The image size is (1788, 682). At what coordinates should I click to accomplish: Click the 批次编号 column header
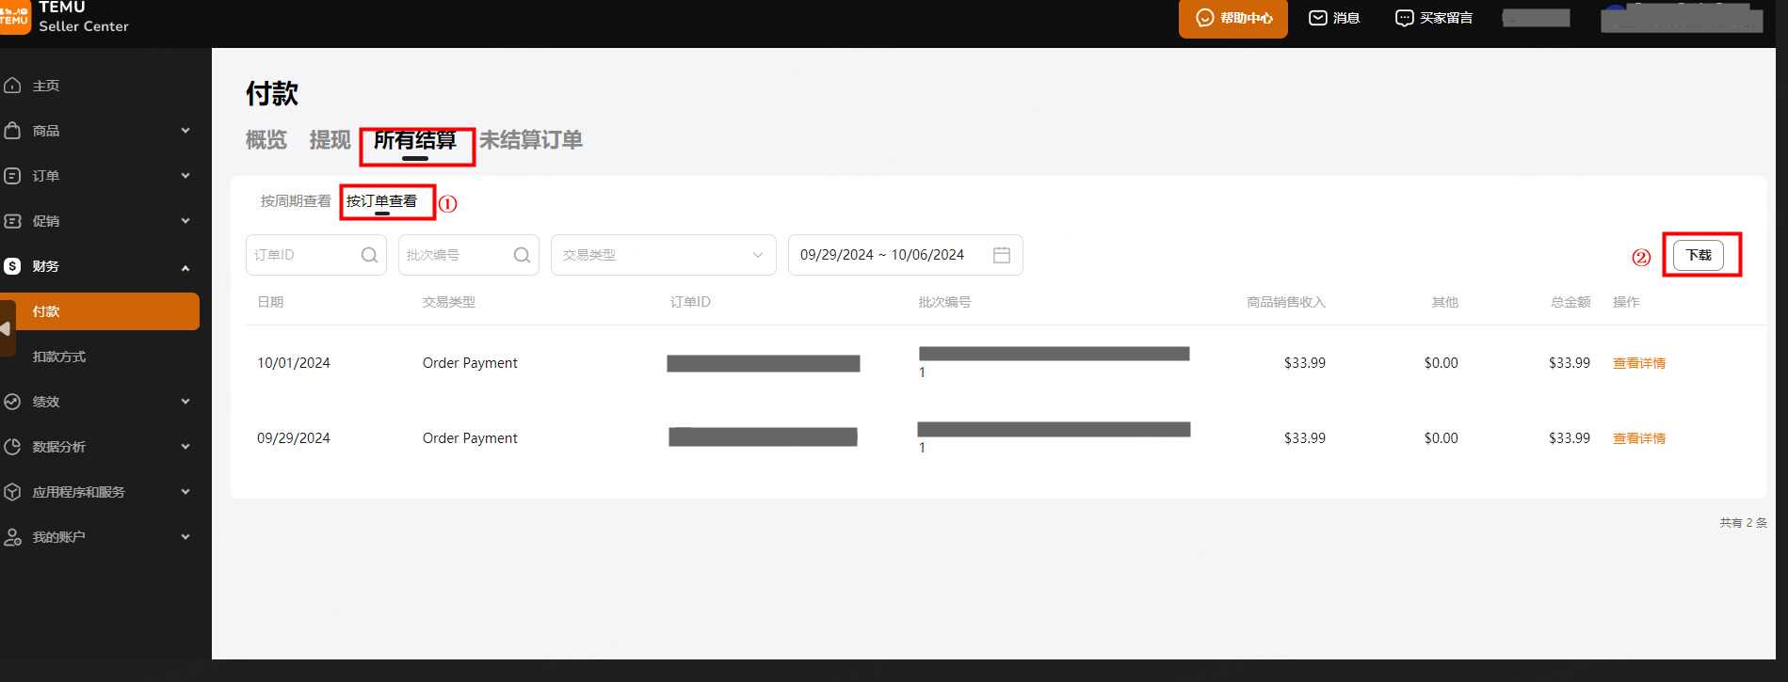click(x=944, y=302)
